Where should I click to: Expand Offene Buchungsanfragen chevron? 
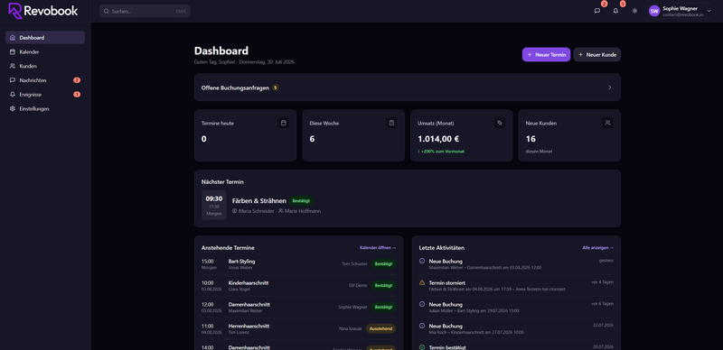pyautogui.click(x=610, y=87)
